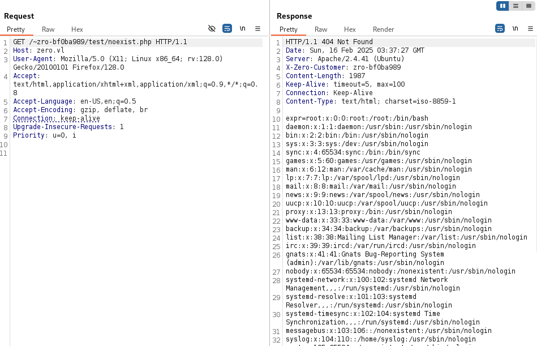Switch to the Raw tab in Response pane
This screenshot has height=346, width=537.
click(x=321, y=29)
